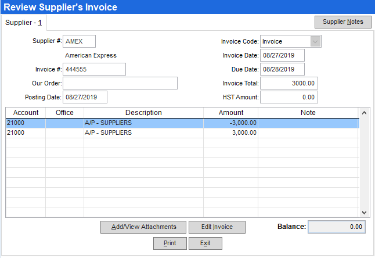Select the Posting Date field
The height and width of the screenshot is (258, 375).
pyautogui.click(x=85, y=97)
